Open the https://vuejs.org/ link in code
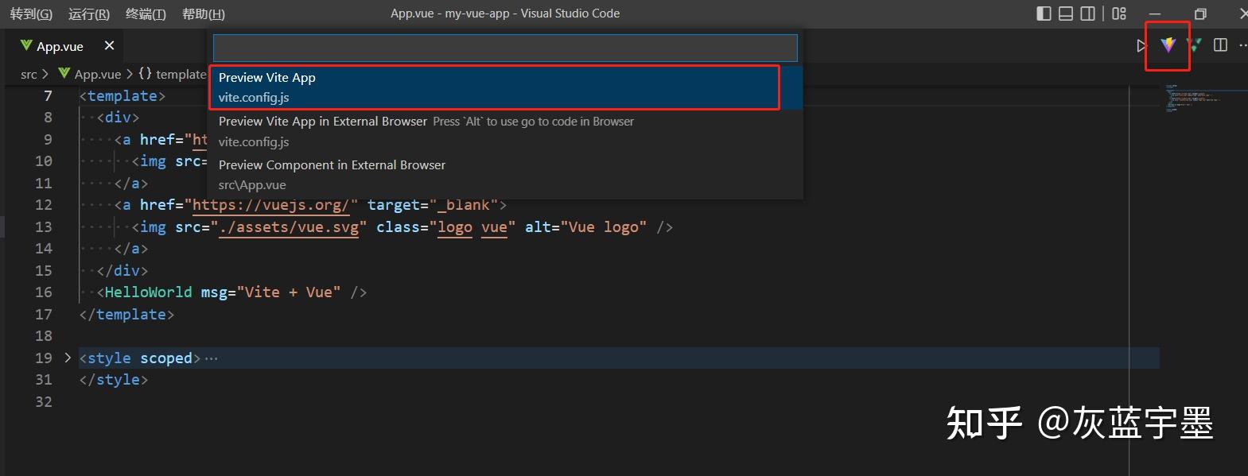The height and width of the screenshot is (476, 1248). click(270, 205)
